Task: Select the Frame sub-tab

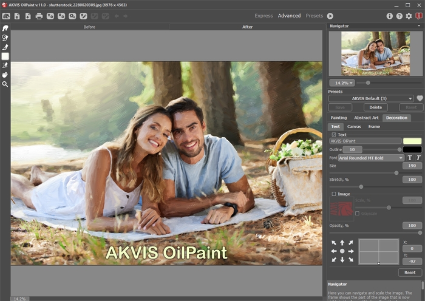Action: 374,126
